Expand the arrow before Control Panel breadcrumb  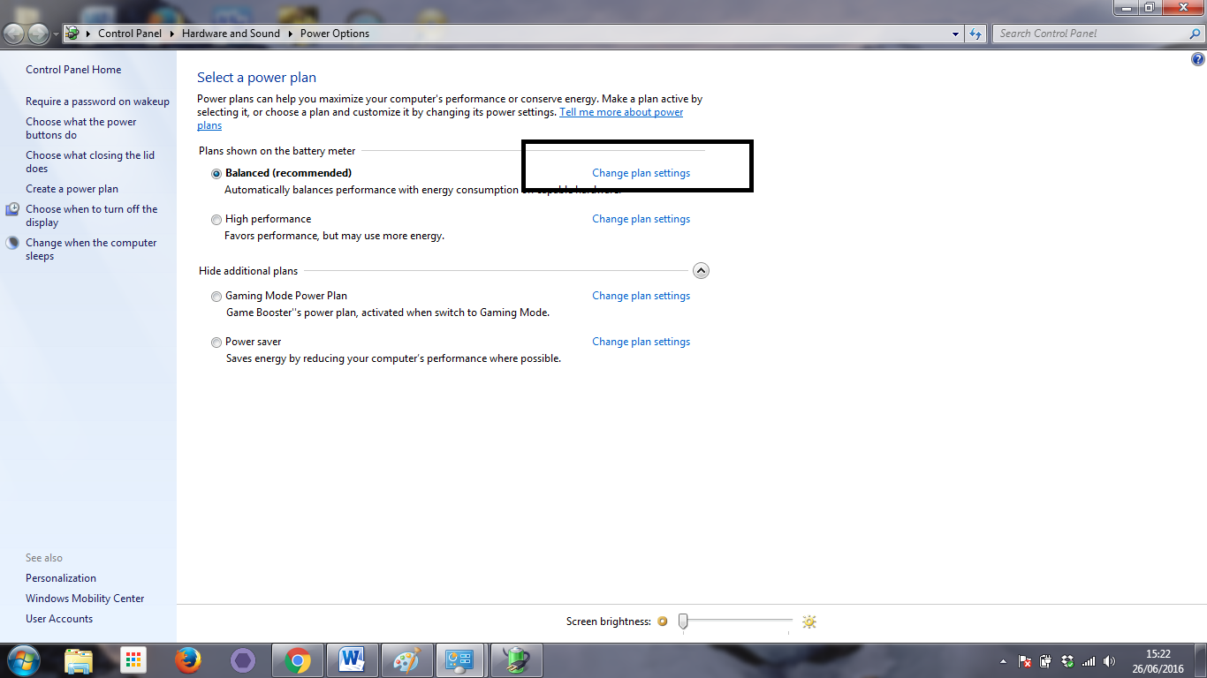coord(88,34)
